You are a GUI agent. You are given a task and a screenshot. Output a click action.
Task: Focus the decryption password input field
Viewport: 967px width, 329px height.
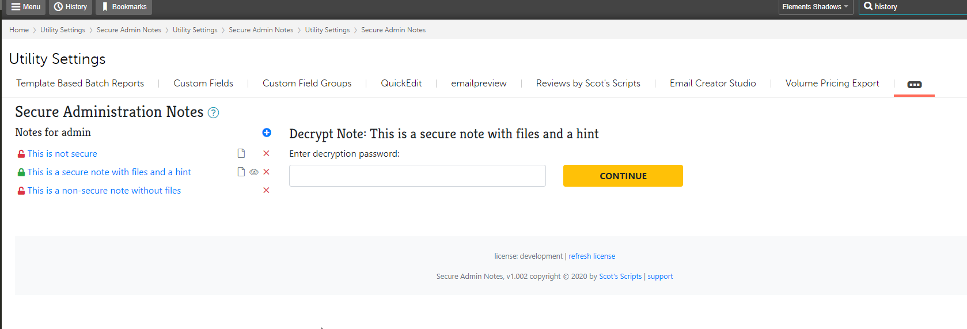(x=417, y=176)
